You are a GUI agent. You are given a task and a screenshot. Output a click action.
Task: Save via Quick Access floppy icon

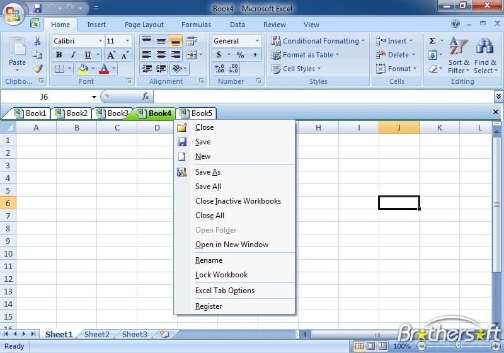[37, 8]
